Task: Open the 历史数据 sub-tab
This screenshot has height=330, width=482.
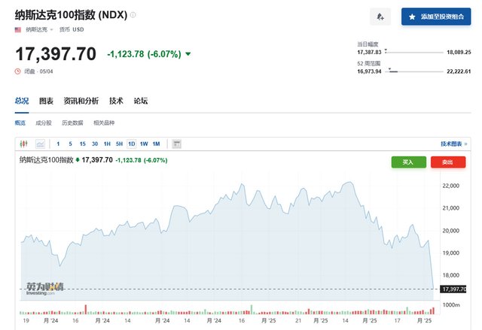Action: 72,123
